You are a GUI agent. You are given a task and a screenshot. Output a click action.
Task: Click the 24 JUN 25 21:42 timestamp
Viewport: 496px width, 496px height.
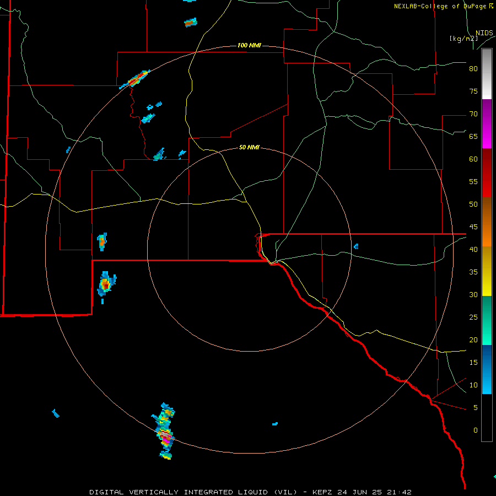pyautogui.click(x=374, y=492)
